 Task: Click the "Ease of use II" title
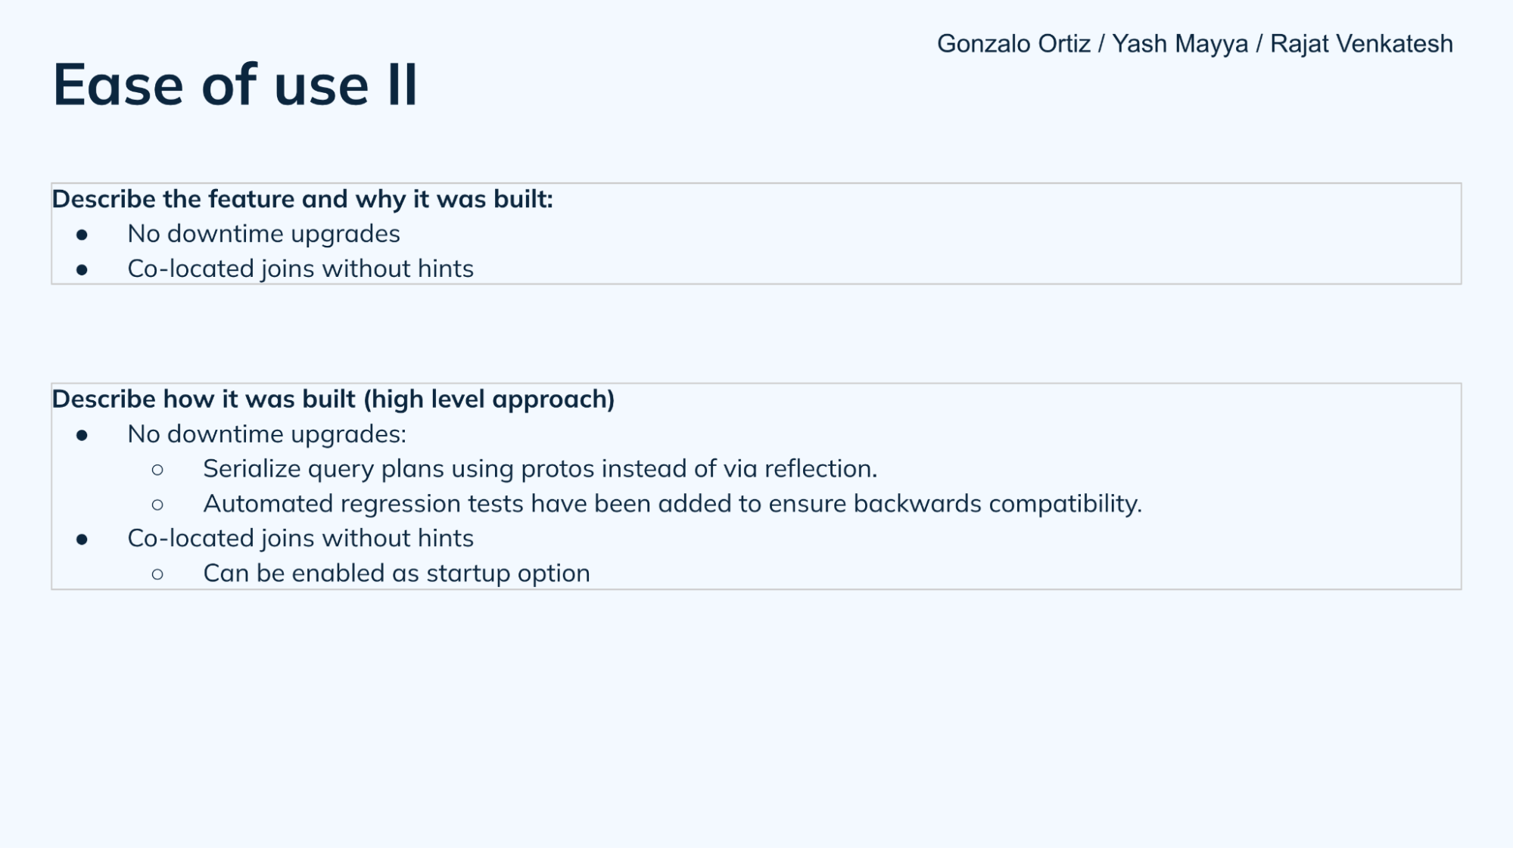pos(235,85)
